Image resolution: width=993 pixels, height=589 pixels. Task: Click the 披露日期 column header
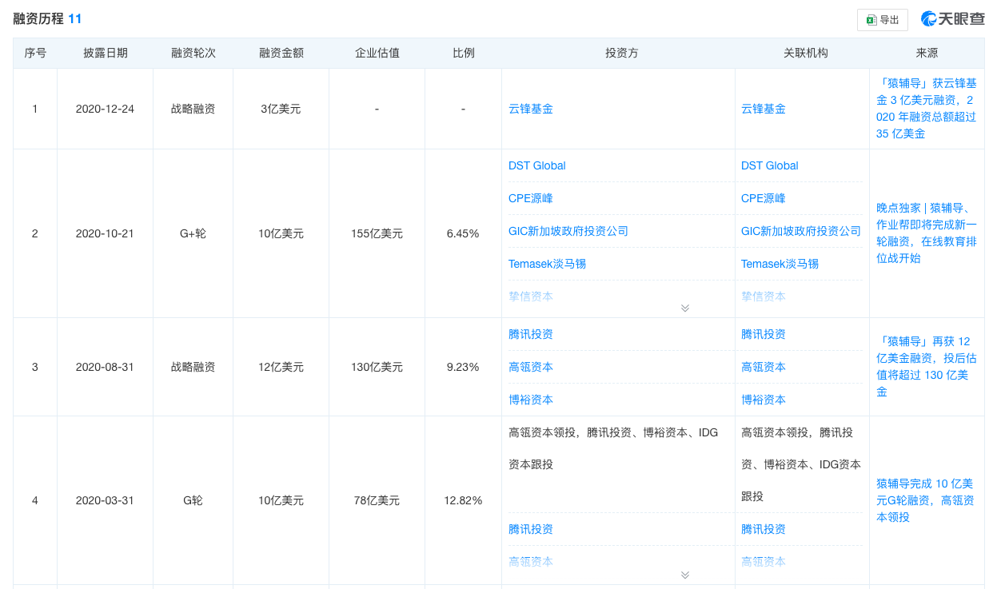(105, 54)
